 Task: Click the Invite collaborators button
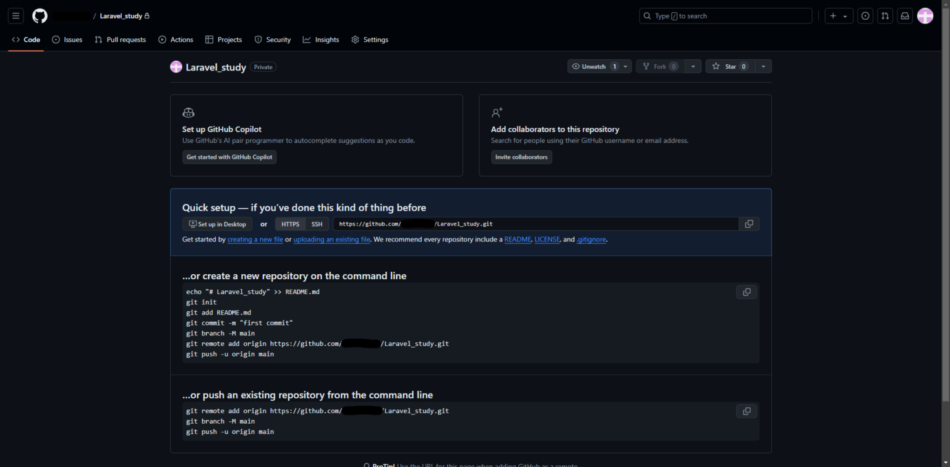tap(521, 157)
